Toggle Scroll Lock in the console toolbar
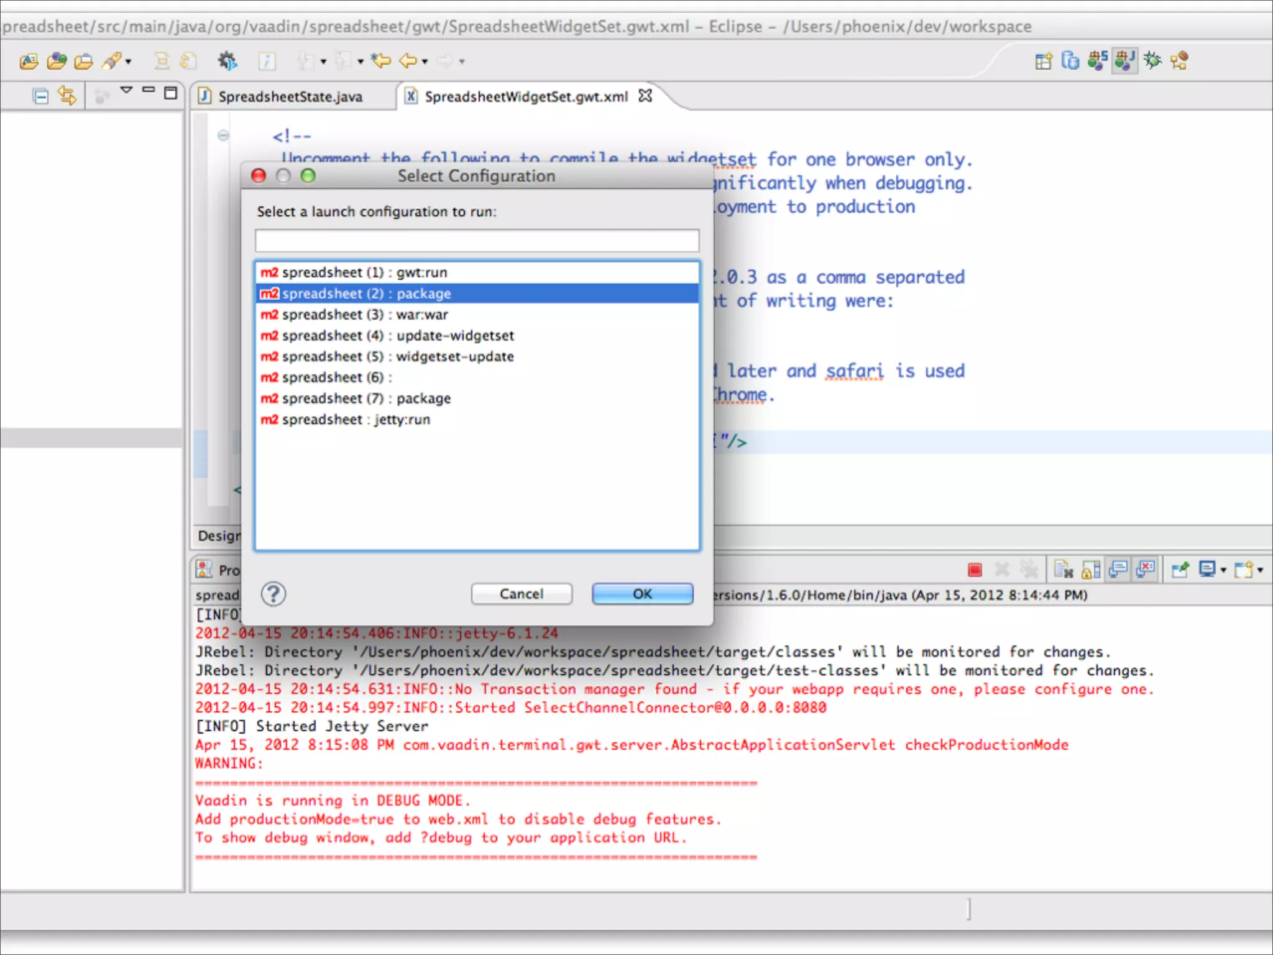The height and width of the screenshot is (955, 1273). click(x=1091, y=570)
